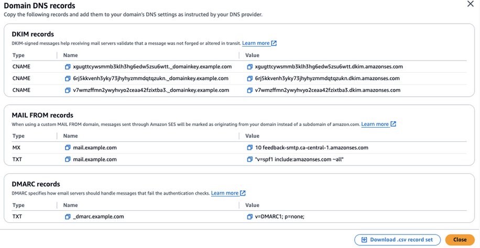Copy the _dmarc.example.com record name
The image size is (480, 248).
[68, 217]
